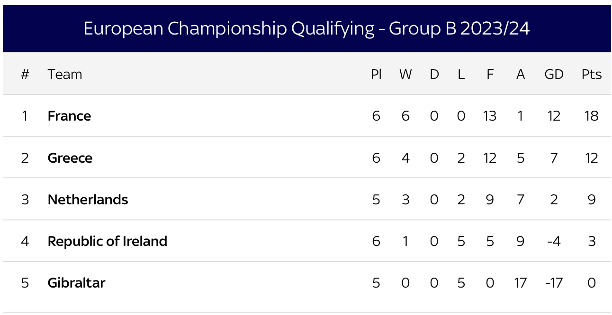Click France's 18 points value

click(x=591, y=116)
